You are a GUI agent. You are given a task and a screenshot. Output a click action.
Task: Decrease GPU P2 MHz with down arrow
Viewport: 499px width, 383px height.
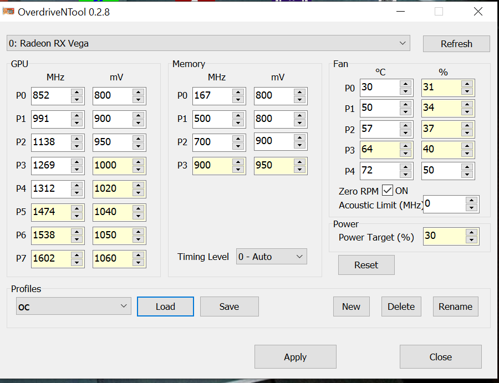click(x=77, y=146)
